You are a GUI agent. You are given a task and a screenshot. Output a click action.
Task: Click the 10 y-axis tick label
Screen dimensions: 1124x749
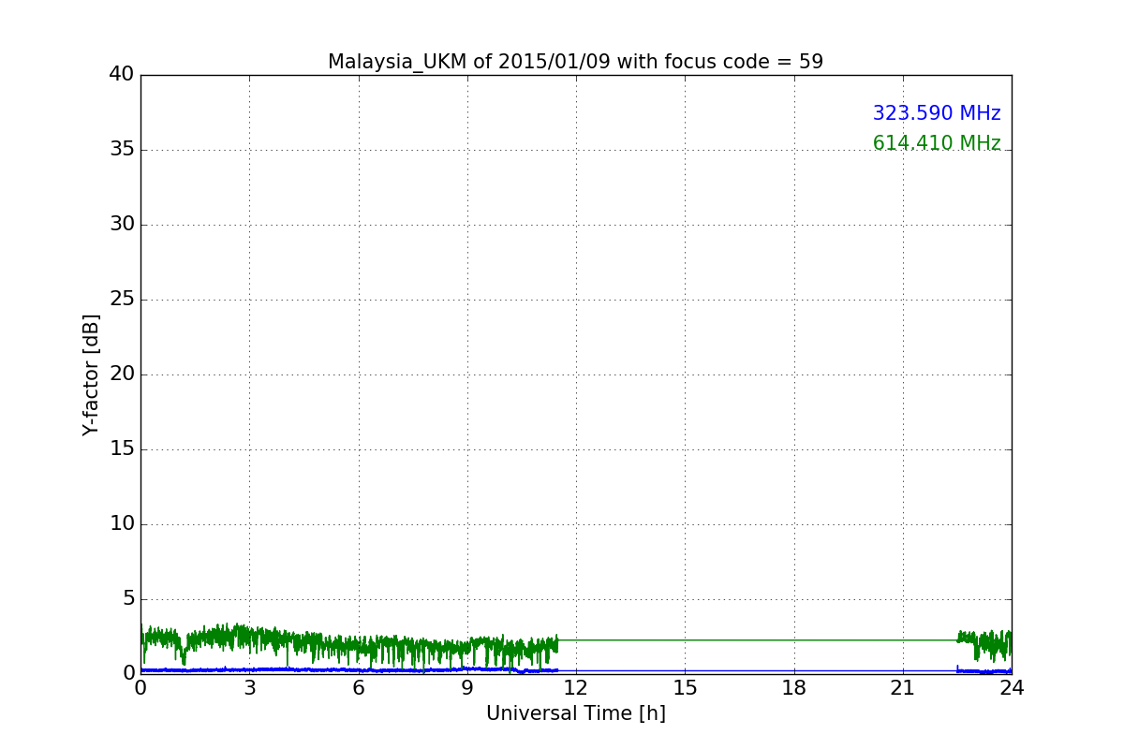tap(122, 524)
